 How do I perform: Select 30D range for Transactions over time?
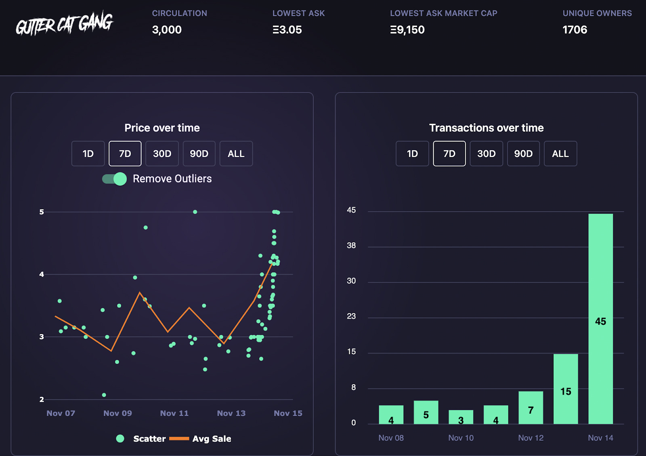487,153
